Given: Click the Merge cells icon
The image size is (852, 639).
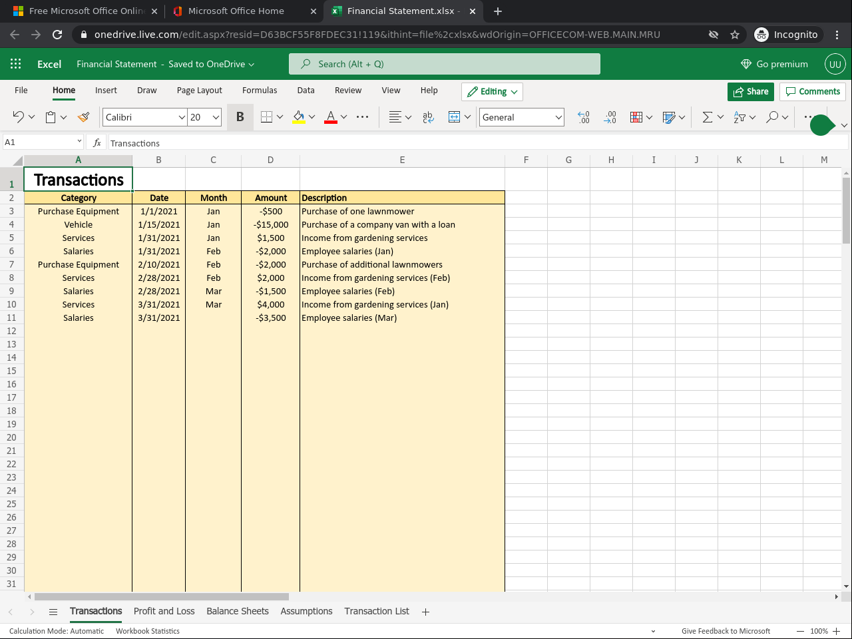Looking at the screenshot, I should point(454,117).
